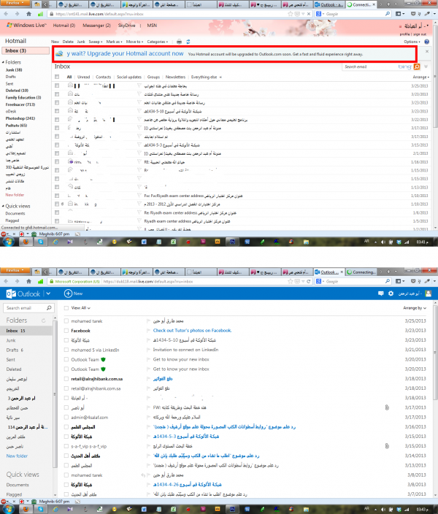Click the home icon in the Outlook browser toolbar
Image resolution: width=438 pixels, height=514 pixels.
[29, 281]
